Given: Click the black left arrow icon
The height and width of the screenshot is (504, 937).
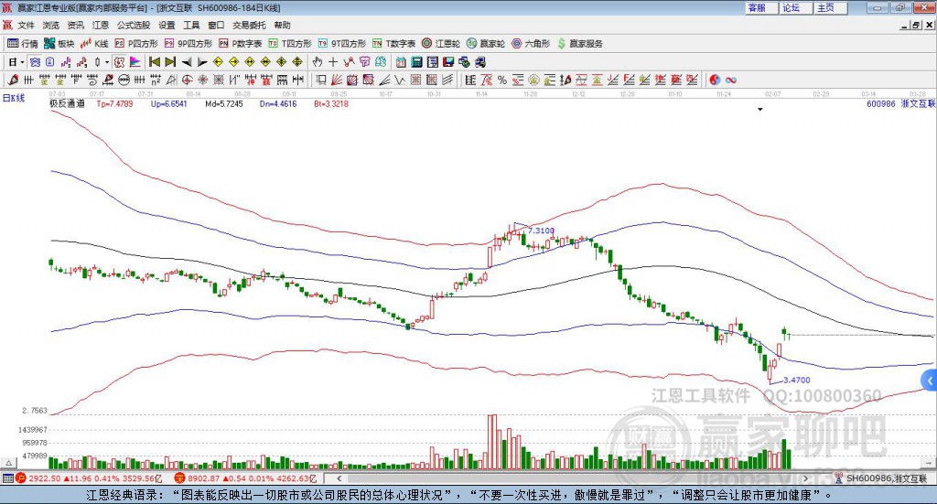Looking at the screenshot, I should [187, 62].
